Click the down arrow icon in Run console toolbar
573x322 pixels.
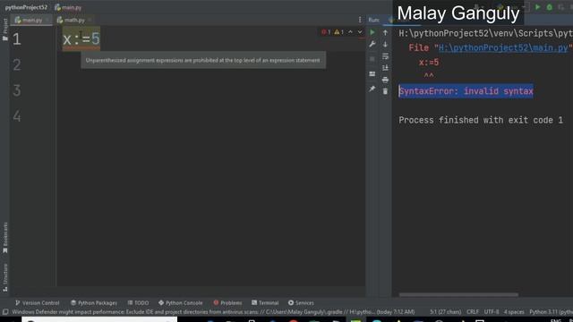(385, 45)
